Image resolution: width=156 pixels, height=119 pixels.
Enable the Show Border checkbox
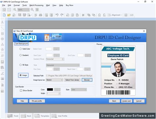(x=21, y=90)
